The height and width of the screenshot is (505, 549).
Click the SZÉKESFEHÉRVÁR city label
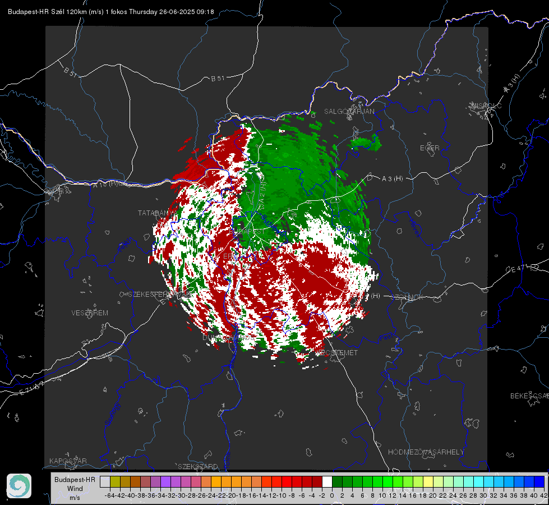pos(160,295)
